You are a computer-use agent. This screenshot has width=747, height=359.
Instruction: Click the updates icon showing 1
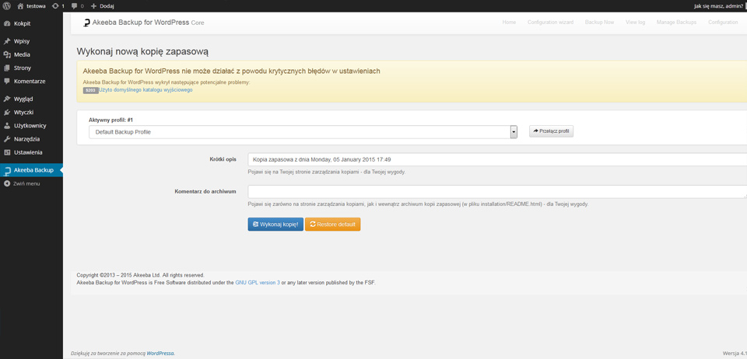(x=55, y=6)
